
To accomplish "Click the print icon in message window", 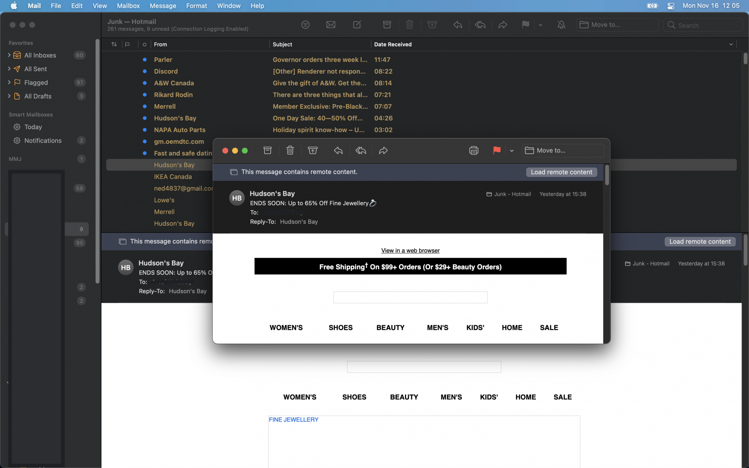I will click(474, 151).
